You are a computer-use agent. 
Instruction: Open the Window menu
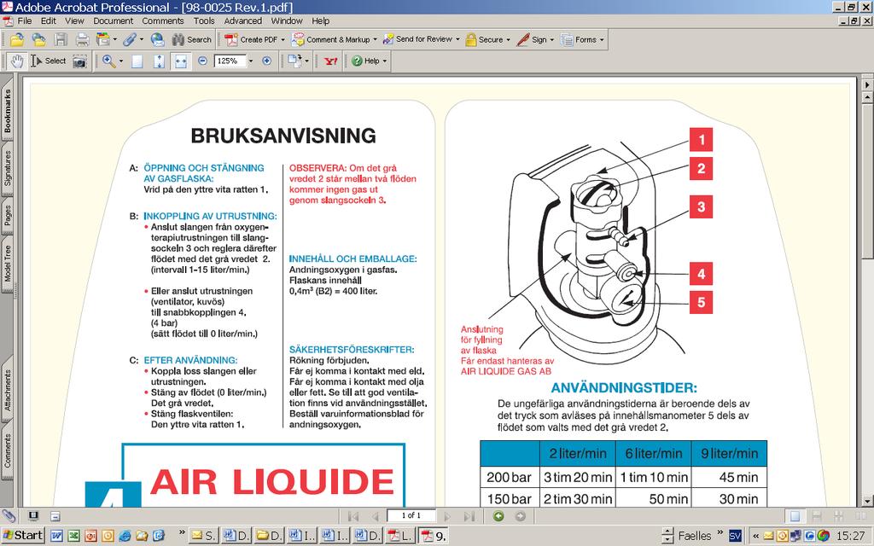[287, 21]
